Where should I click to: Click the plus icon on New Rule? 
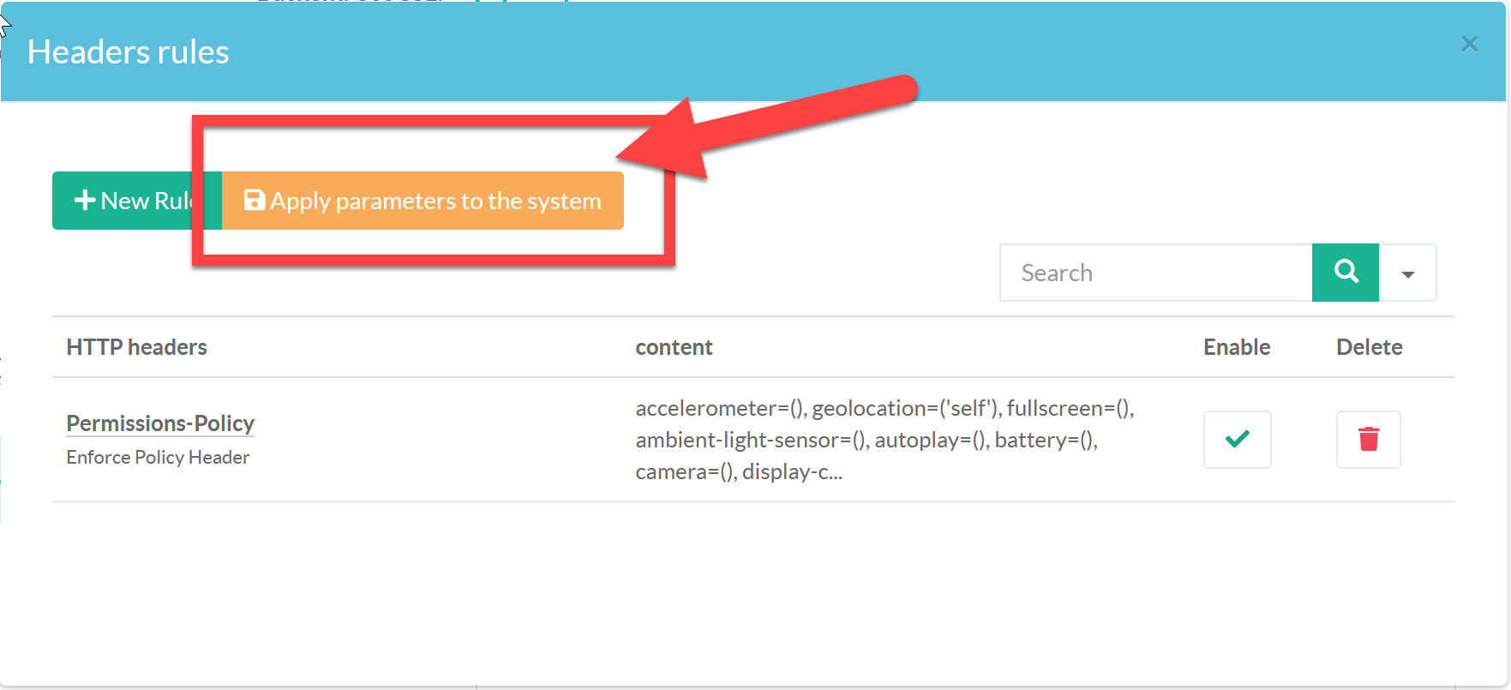[x=84, y=201]
